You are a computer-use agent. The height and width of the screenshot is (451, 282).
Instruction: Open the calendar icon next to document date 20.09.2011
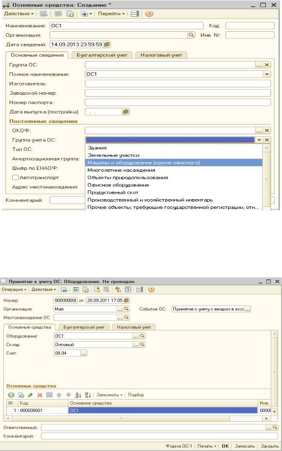(126, 300)
